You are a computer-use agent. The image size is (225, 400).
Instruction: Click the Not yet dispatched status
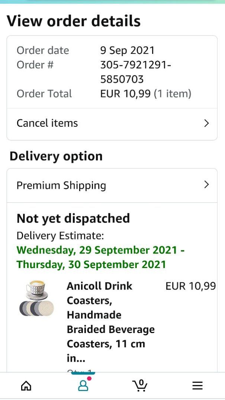73,218
